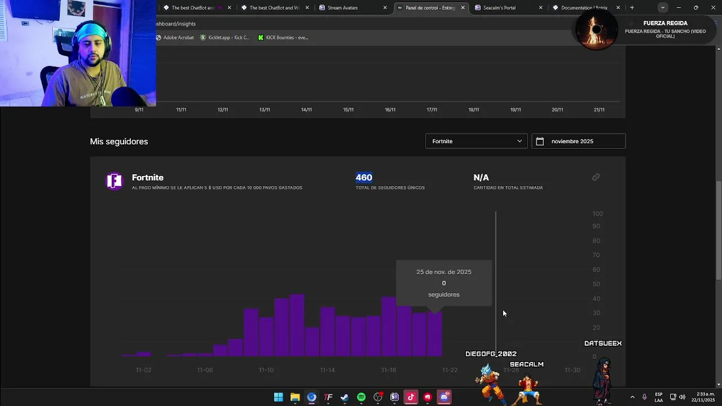This screenshot has height=406, width=722.
Task: Launch Steam from the taskbar
Action: click(345, 397)
